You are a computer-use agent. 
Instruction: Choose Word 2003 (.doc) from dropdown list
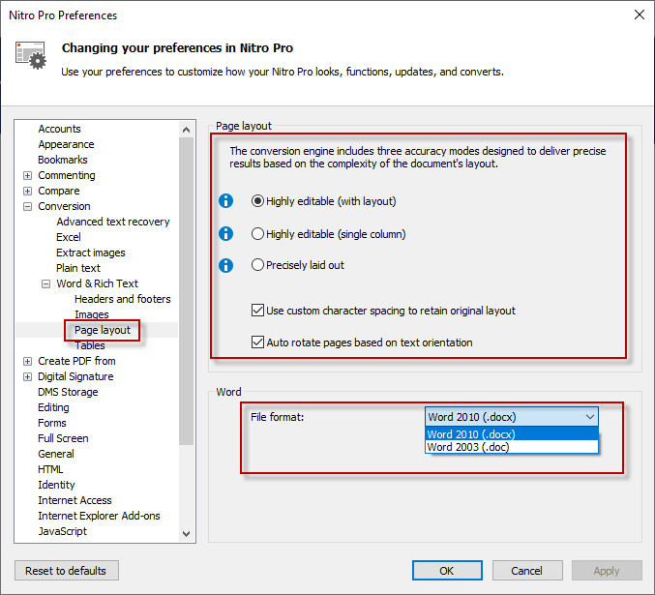click(x=511, y=447)
